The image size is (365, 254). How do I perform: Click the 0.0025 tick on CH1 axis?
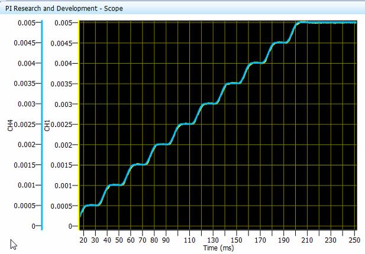[61, 125]
